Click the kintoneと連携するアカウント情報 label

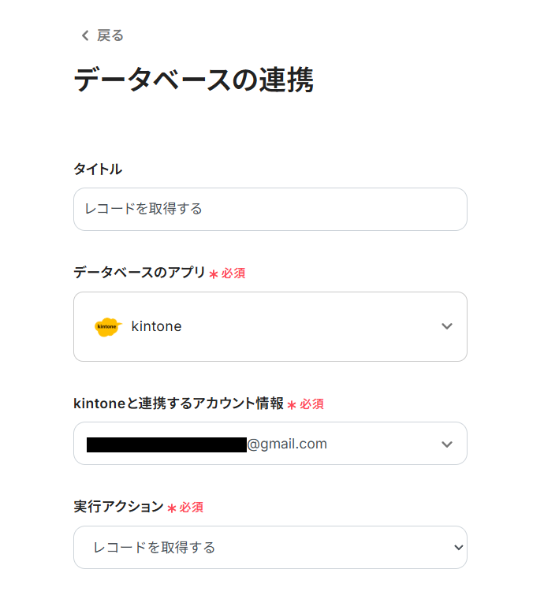coord(178,404)
